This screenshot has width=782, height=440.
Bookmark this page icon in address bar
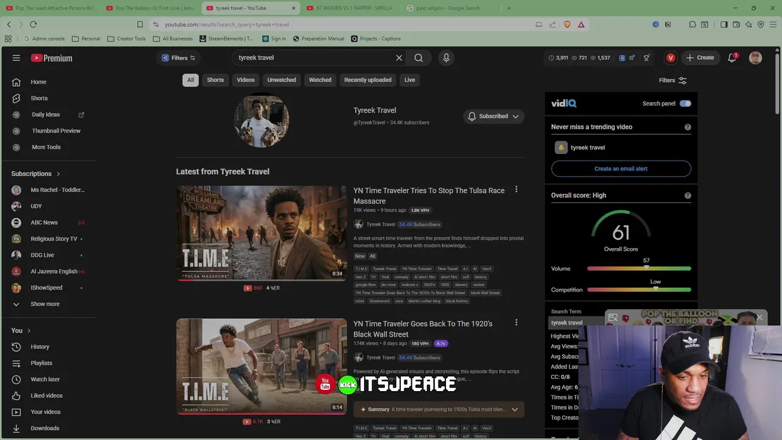point(140,24)
